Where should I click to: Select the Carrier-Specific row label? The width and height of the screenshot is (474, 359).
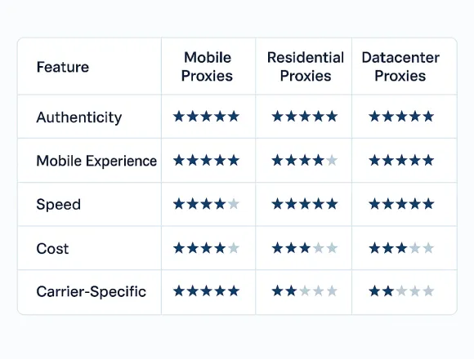(x=92, y=292)
